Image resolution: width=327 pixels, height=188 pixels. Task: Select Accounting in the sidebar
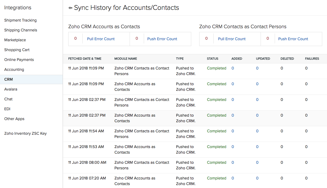[14, 70]
